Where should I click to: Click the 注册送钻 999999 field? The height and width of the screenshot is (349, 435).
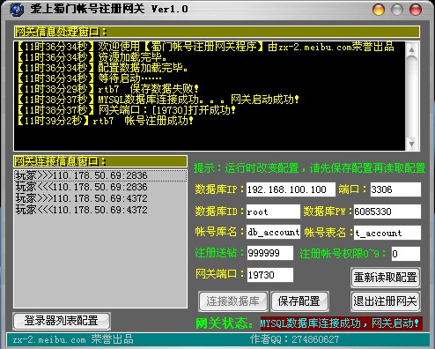(270, 253)
